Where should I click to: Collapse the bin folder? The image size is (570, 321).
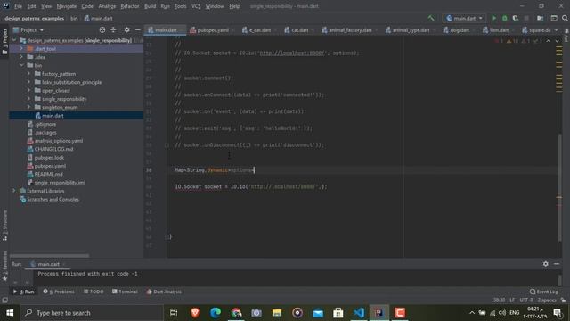21,65
